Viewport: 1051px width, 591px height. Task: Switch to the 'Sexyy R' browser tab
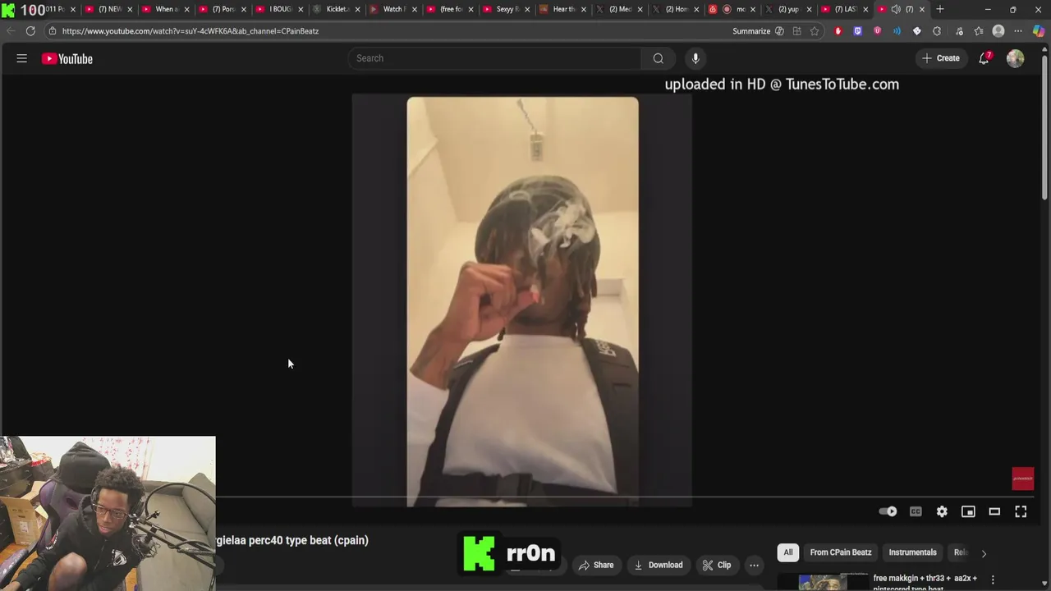point(506,9)
